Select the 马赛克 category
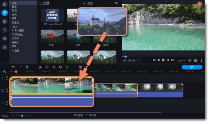Screen dimensions: 210x124 tap(15, 42)
